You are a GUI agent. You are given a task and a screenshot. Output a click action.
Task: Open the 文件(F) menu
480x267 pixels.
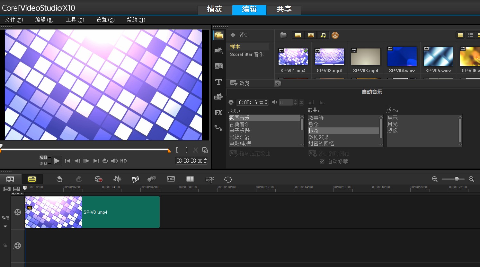13,20
